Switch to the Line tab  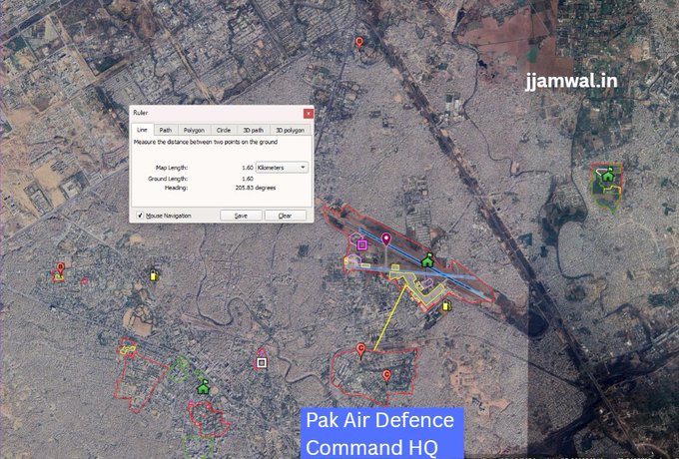(x=142, y=130)
